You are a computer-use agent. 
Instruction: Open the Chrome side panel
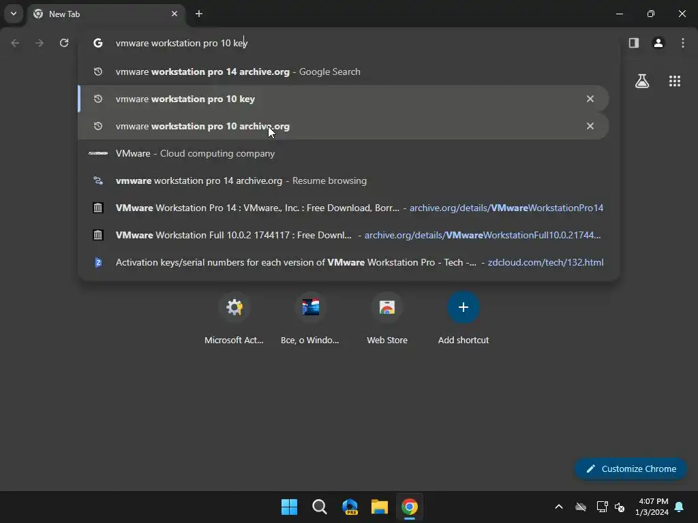(634, 43)
